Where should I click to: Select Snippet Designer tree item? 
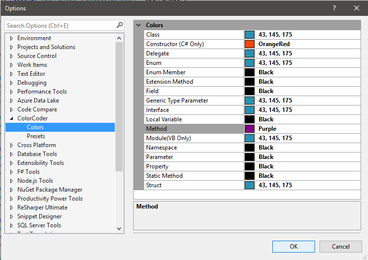(x=40, y=216)
